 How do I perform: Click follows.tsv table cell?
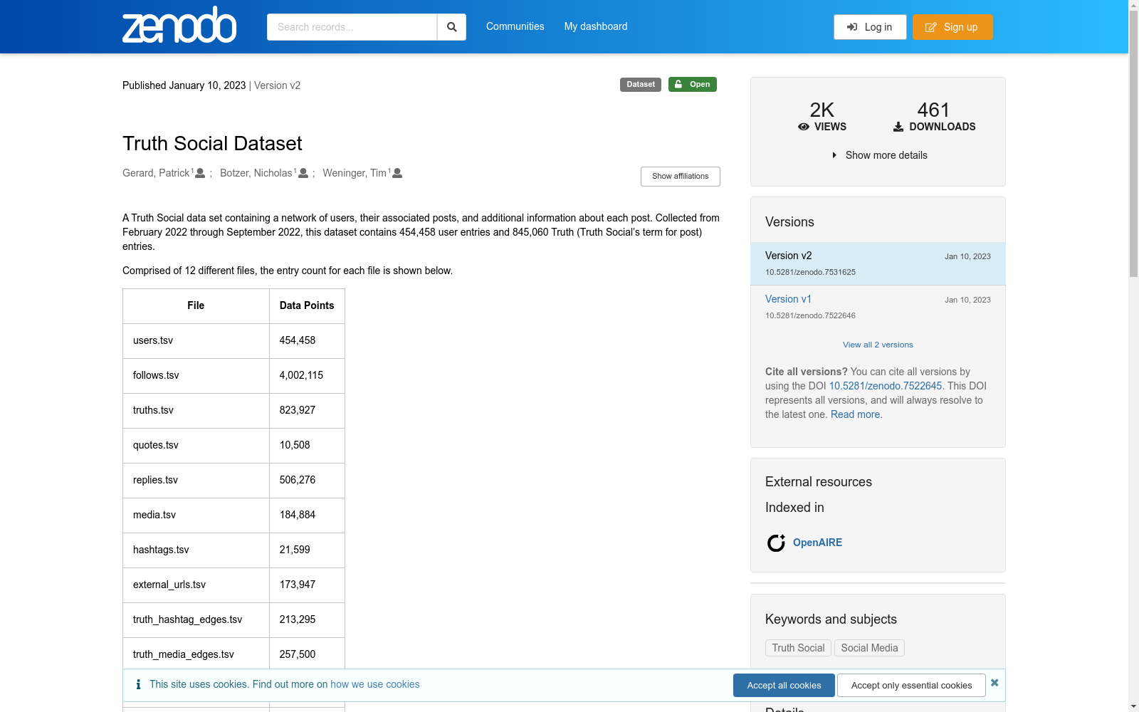196,375
